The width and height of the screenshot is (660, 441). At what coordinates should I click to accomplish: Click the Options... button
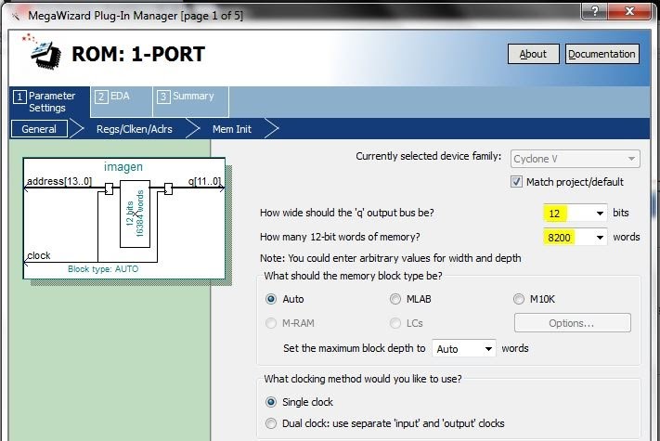click(x=572, y=323)
